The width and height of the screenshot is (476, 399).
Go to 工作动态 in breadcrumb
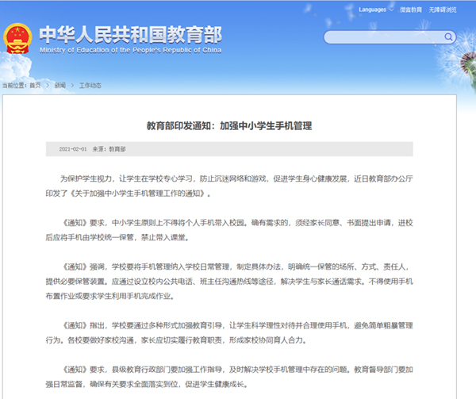(90, 85)
